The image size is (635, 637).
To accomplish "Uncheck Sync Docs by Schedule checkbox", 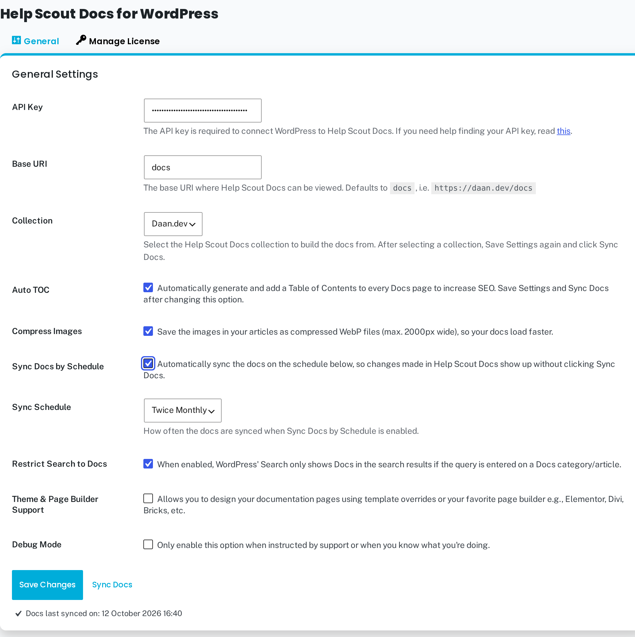I will click(148, 363).
